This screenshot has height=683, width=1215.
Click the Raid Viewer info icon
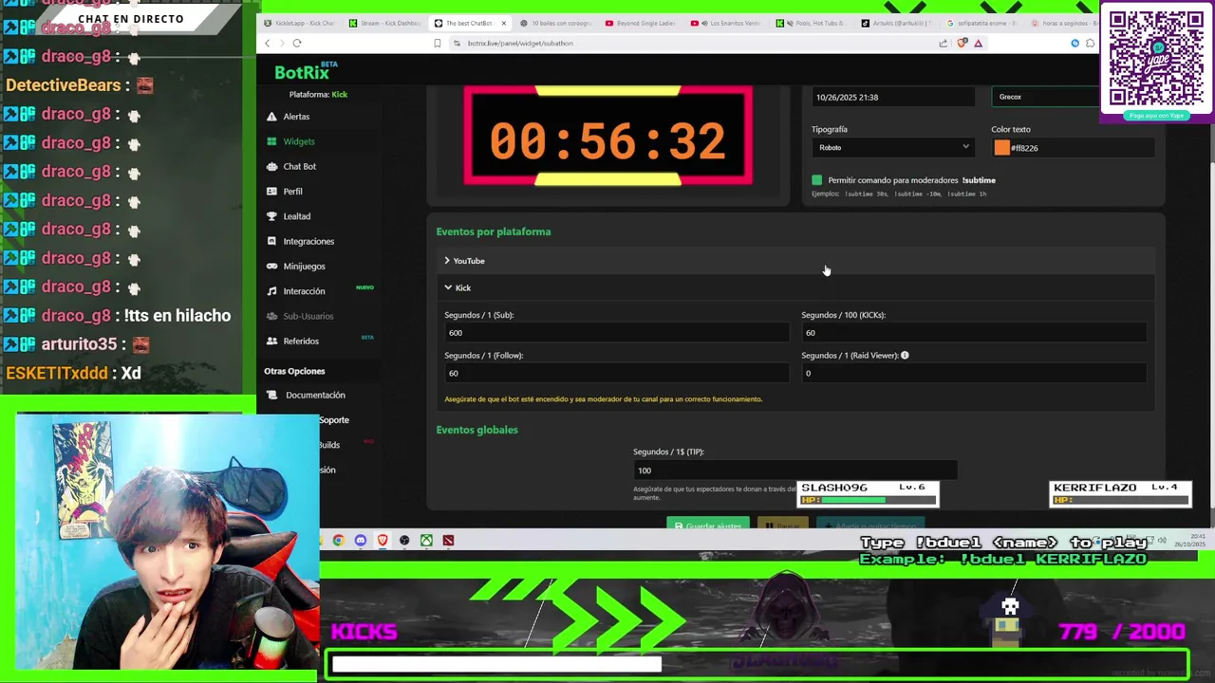pyautogui.click(x=905, y=355)
